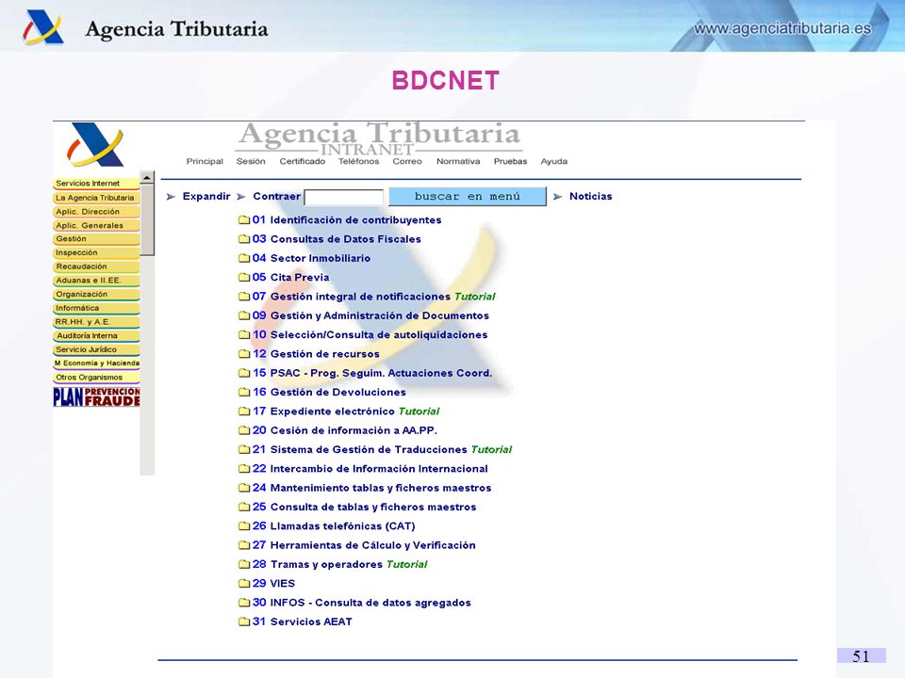The image size is (905, 678).
Task: Open folder icon next to 03 Consultas de Datos Fiscales
Action: [244, 238]
